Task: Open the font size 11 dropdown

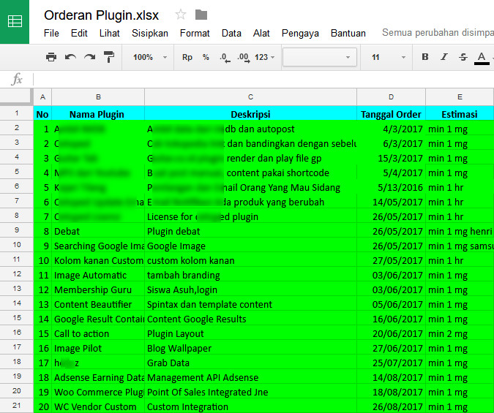Action: (x=387, y=57)
